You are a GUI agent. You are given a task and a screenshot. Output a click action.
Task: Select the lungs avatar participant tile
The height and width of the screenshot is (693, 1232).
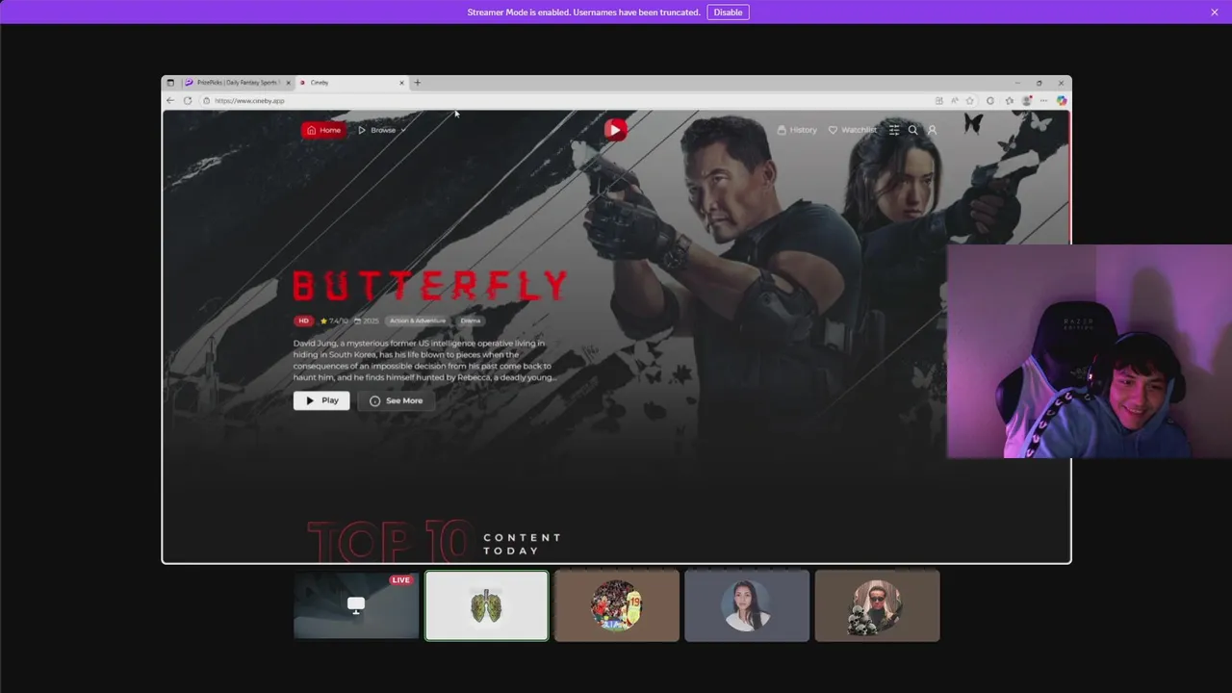487,605
